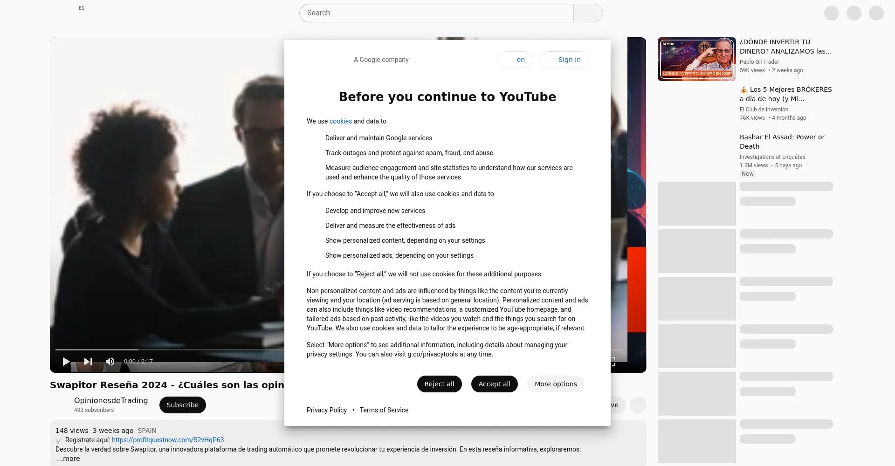Open ¿DÓNDE INVERTIR TU DINERO? thumbnail
The width and height of the screenshot is (895, 466).
pos(697,59)
